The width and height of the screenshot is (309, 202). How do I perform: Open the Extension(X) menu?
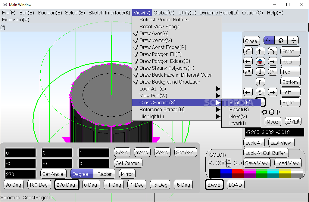pyautogui.click(x=16, y=20)
